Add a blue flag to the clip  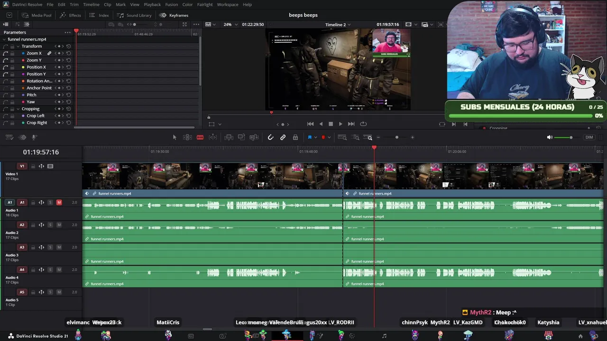[x=310, y=137]
